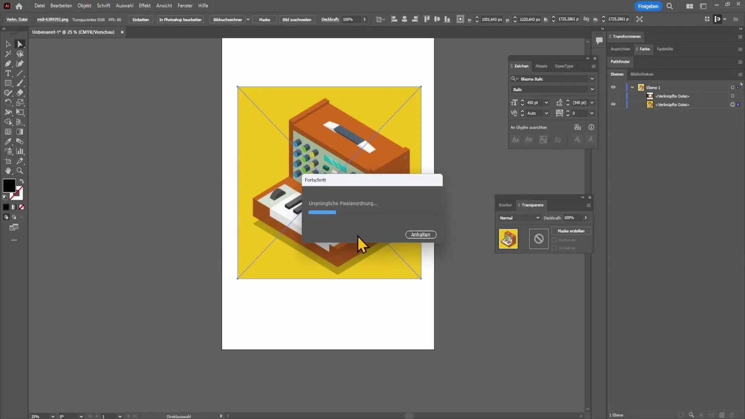Select the Shaper tool
Image resolution: width=745 pixels, height=419 pixels.
pyautogui.click(x=8, y=93)
